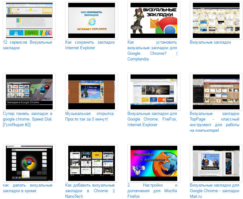Image resolution: width=243 pixels, height=199 pixels.
Task: Click 'Как установить визуальные закладки для Google Chrome? | Complandia'
Action: pos(152,50)
